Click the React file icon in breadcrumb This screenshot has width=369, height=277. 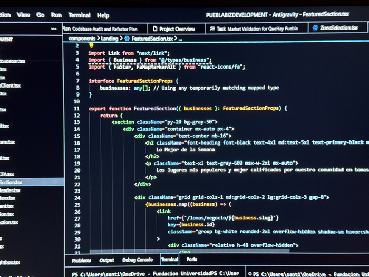click(128, 39)
